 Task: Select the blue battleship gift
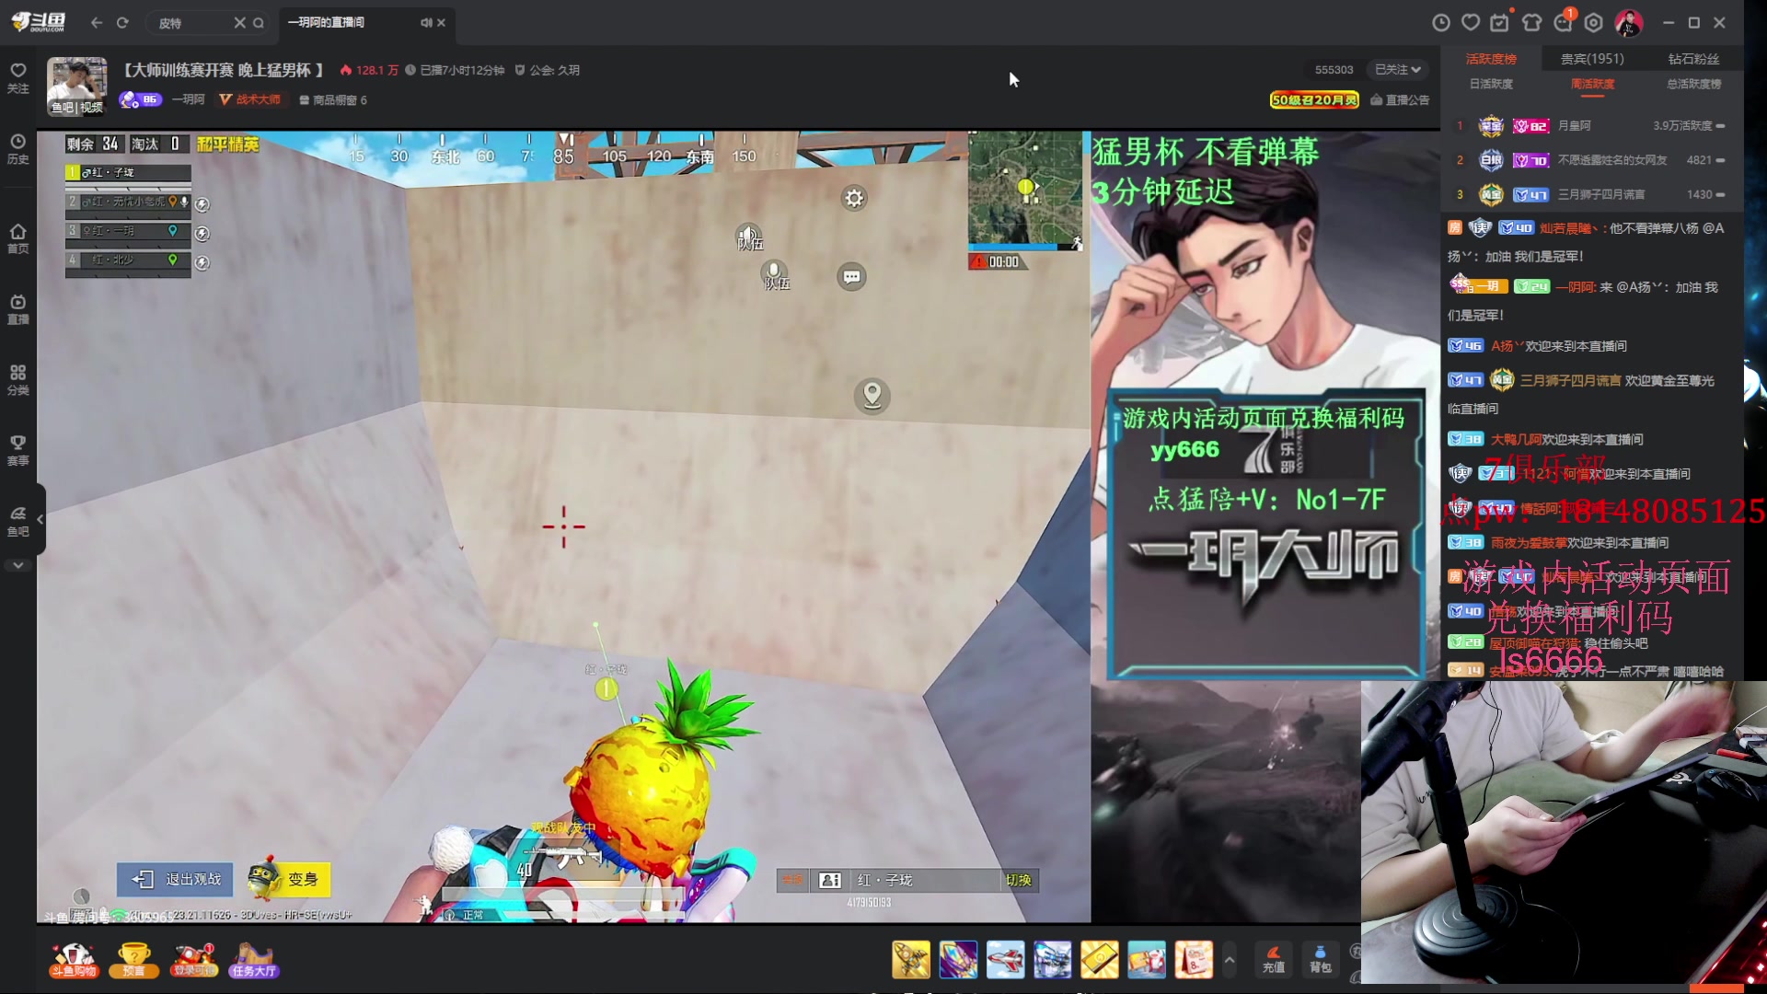[1052, 960]
